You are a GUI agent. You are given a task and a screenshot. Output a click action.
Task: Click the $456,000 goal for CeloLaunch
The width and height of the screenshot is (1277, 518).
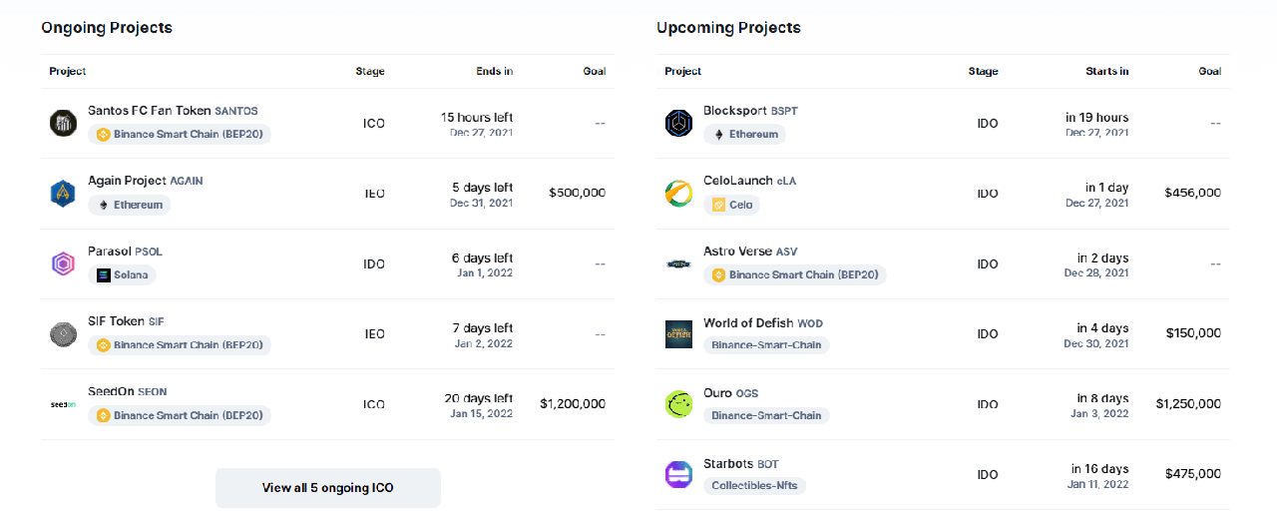point(1192,193)
